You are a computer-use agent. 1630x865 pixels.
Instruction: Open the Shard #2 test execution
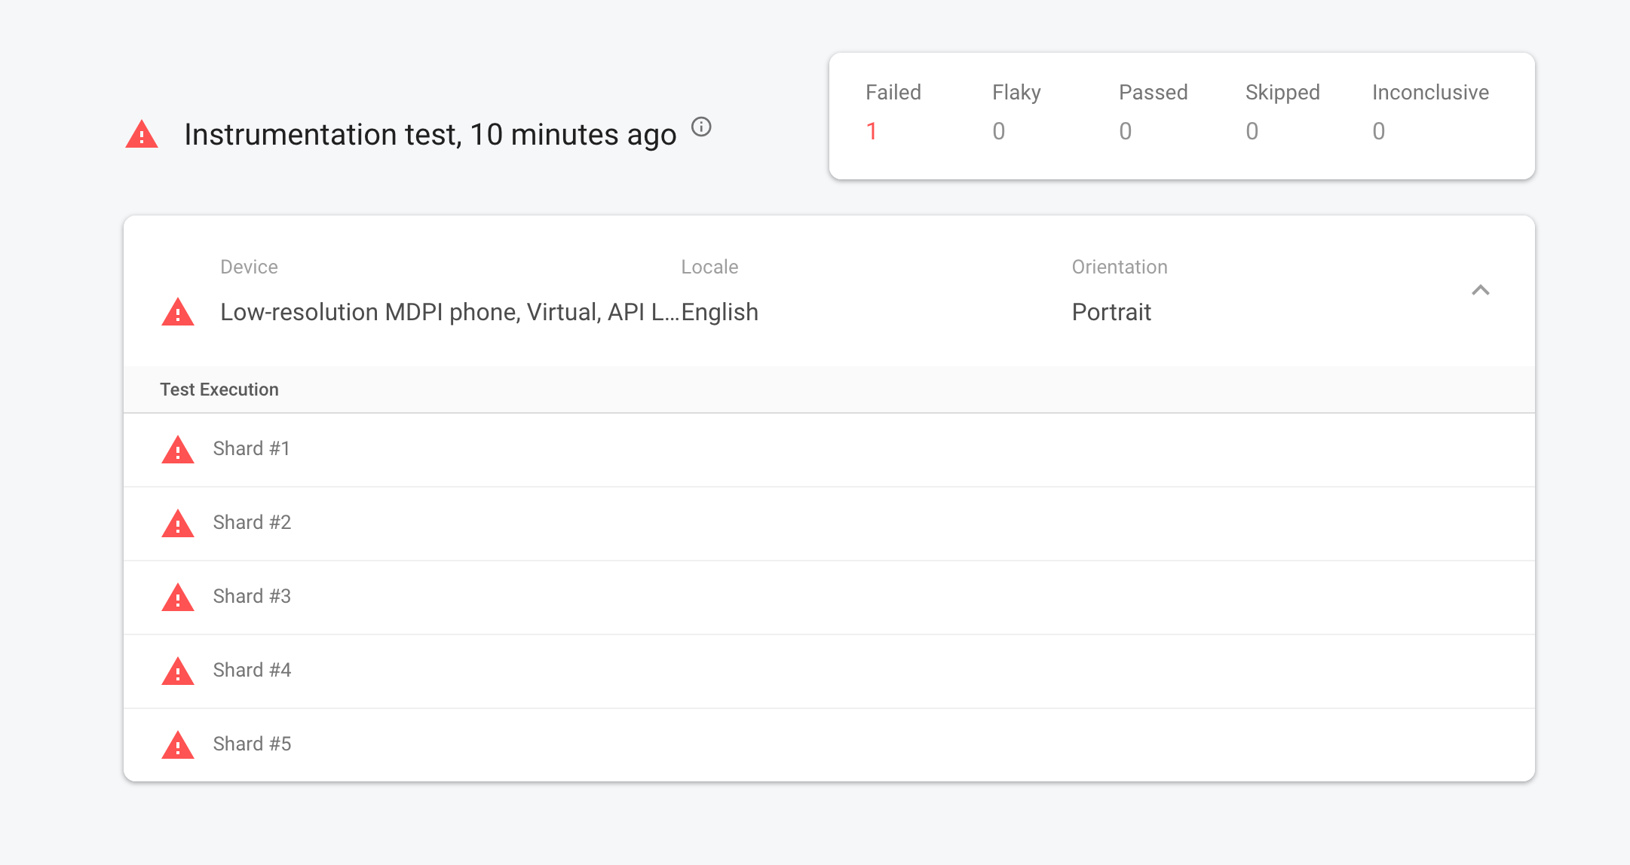click(x=829, y=524)
